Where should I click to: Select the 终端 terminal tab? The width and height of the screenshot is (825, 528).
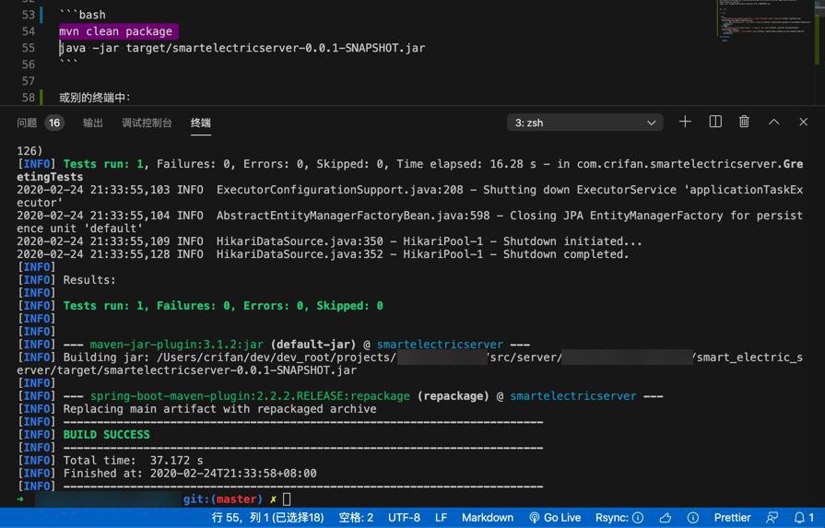pyautogui.click(x=200, y=123)
